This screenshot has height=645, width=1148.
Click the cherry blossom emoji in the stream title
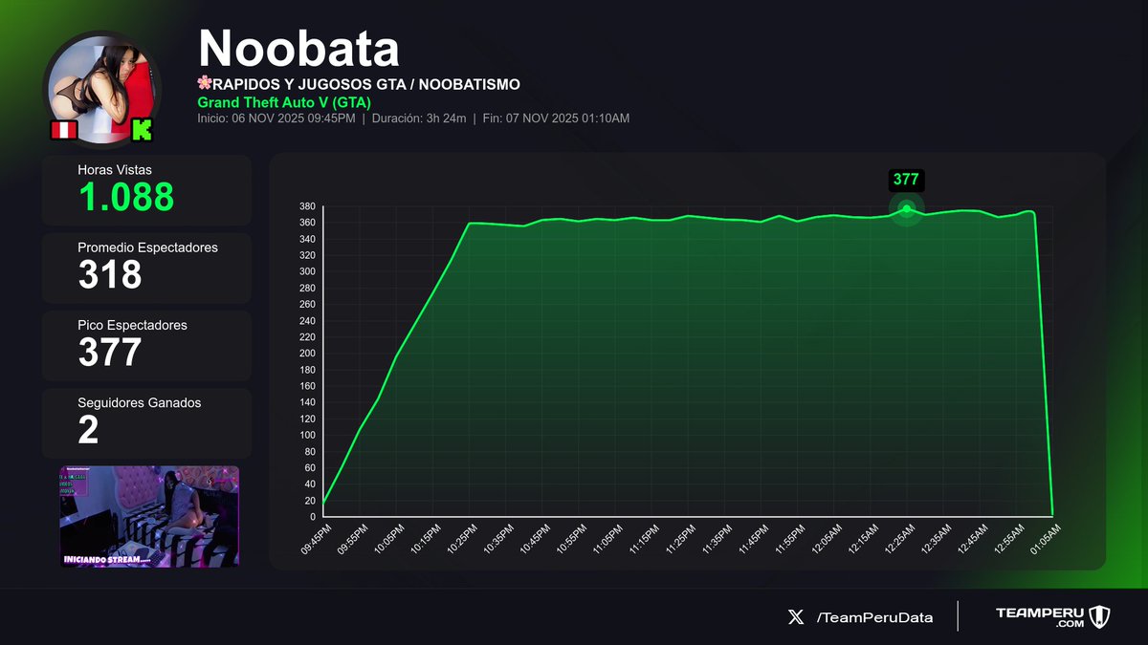point(204,84)
